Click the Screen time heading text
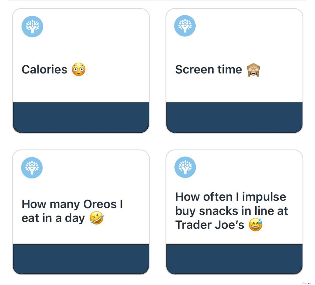Viewport: 315px width, 285px height. (208, 69)
